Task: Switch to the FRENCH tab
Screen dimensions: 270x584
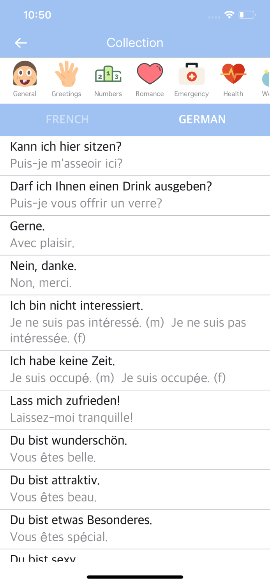Action: [x=67, y=120]
